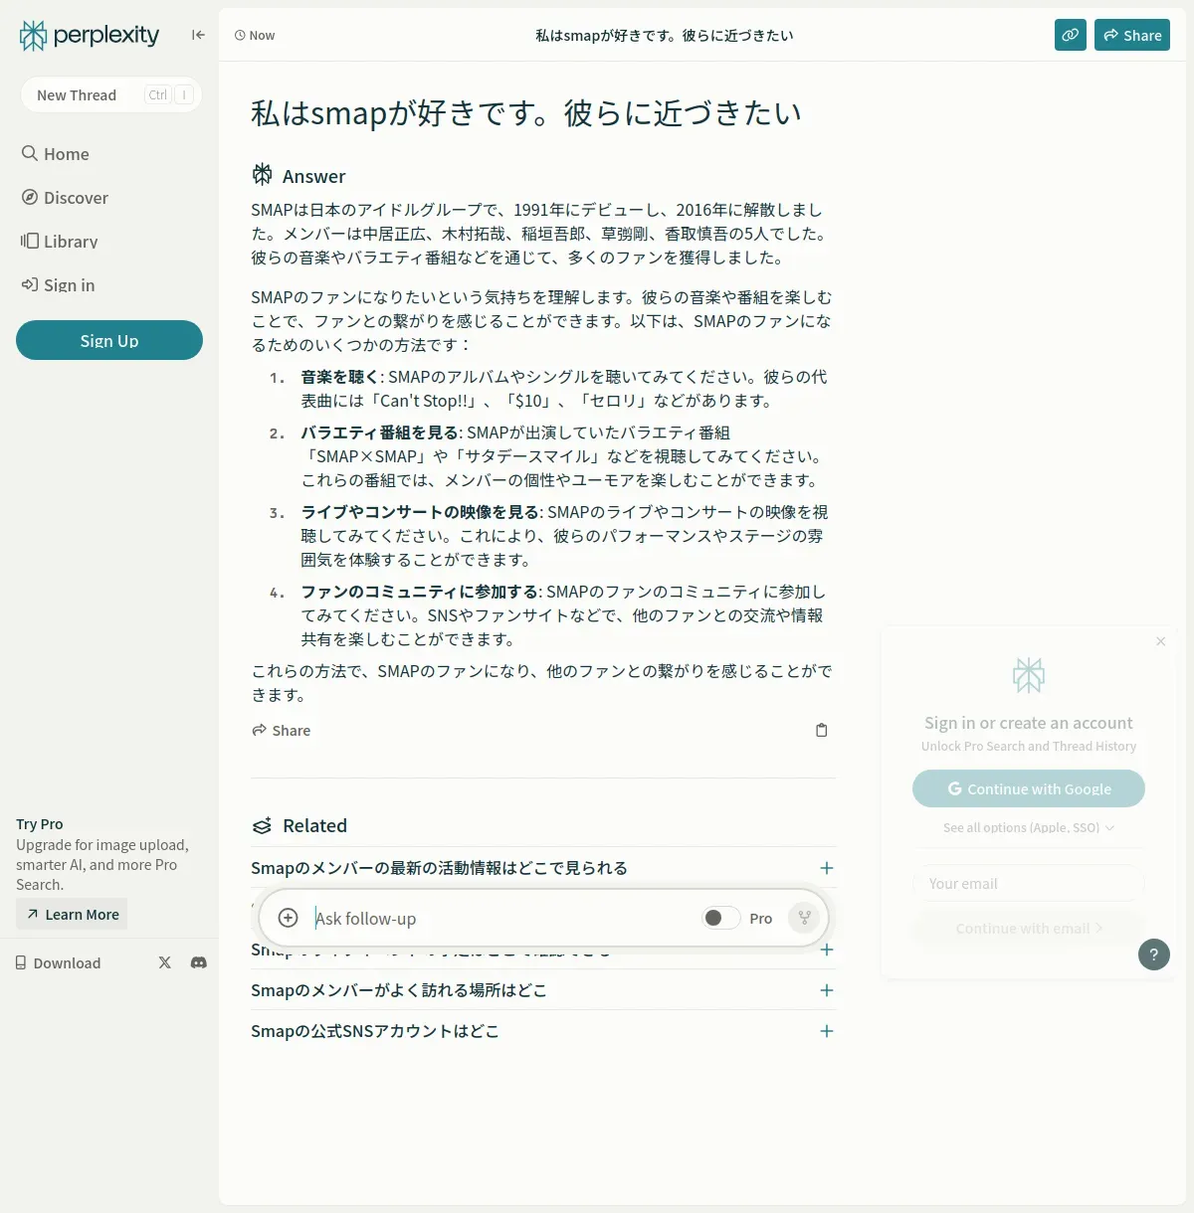Collapse the sidebar with the arrow icon
Image resolution: width=1194 pixels, height=1213 pixels.
198,35
